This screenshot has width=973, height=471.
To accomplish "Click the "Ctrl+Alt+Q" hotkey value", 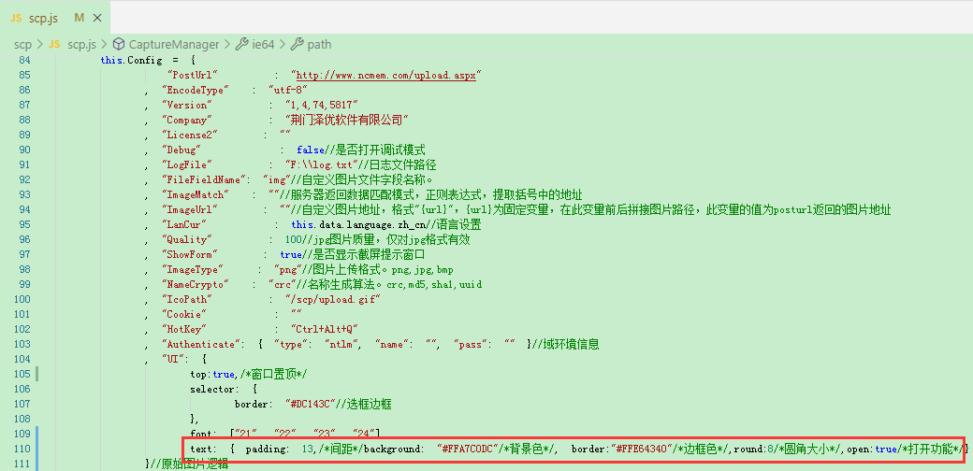I will click(x=325, y=328).
